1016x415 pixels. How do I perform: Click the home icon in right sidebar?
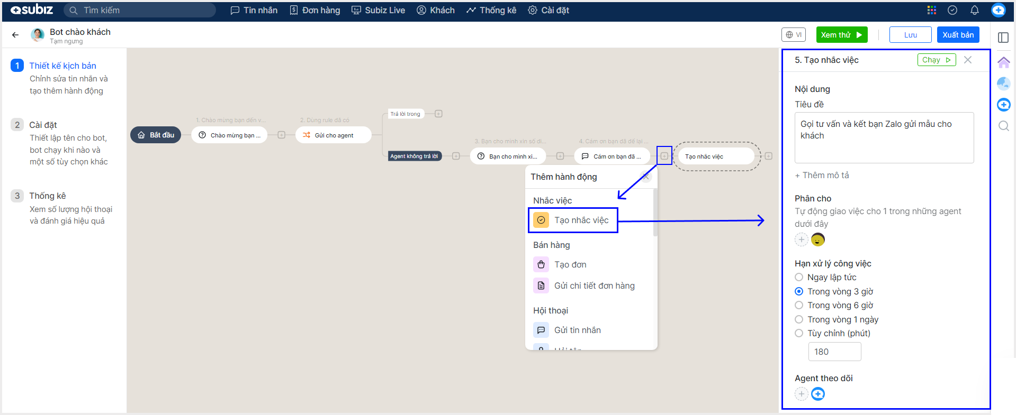pyautogui.click(x=1003, y=62)
